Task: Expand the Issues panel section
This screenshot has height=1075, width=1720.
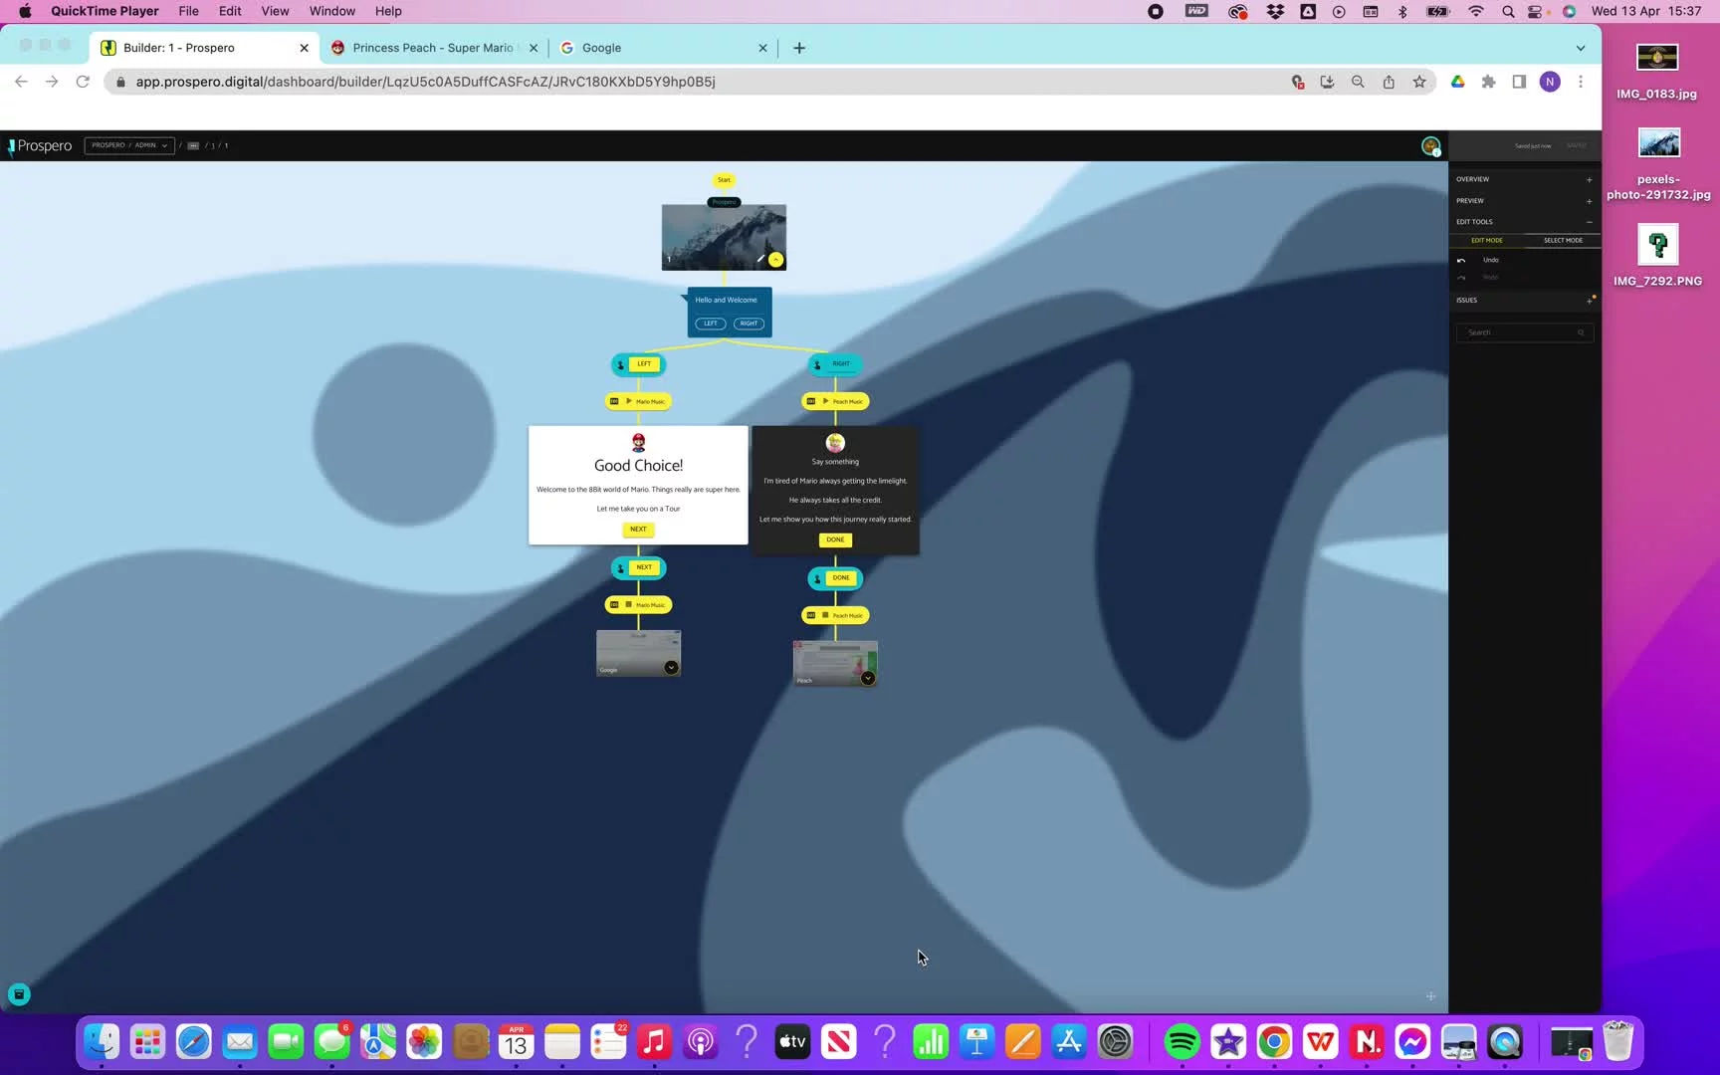Action: click(x=1589, y=301)
